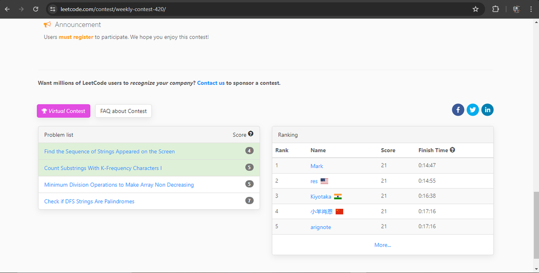539x273 pixels.
Task: Bookmark this page with the star icon
Action: point(476,9)
